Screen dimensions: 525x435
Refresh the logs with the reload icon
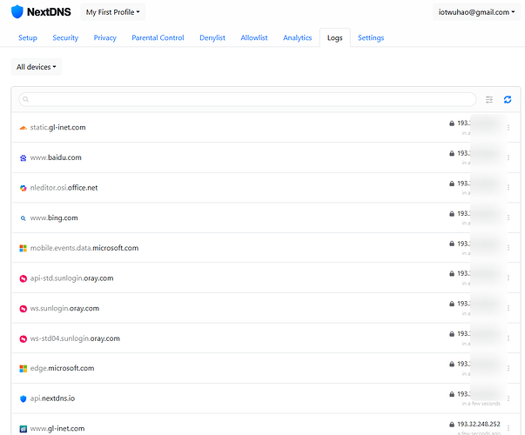508,100
